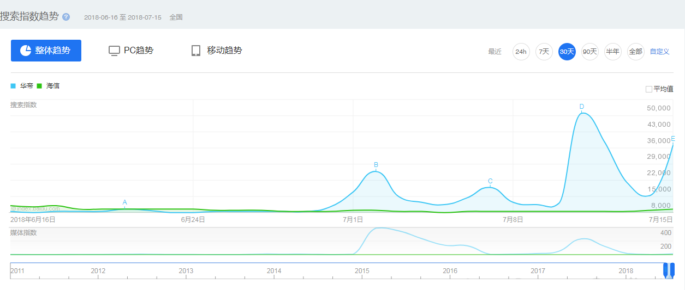Image resolution: width=685 pixels, height=290 pixels.
Task: Click the 7月8日 axis label
Action: click(x=513, y=220)
